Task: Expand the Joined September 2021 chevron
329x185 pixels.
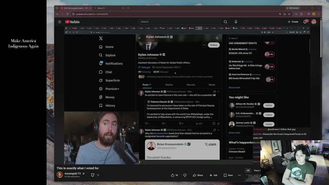Action: 180,67
